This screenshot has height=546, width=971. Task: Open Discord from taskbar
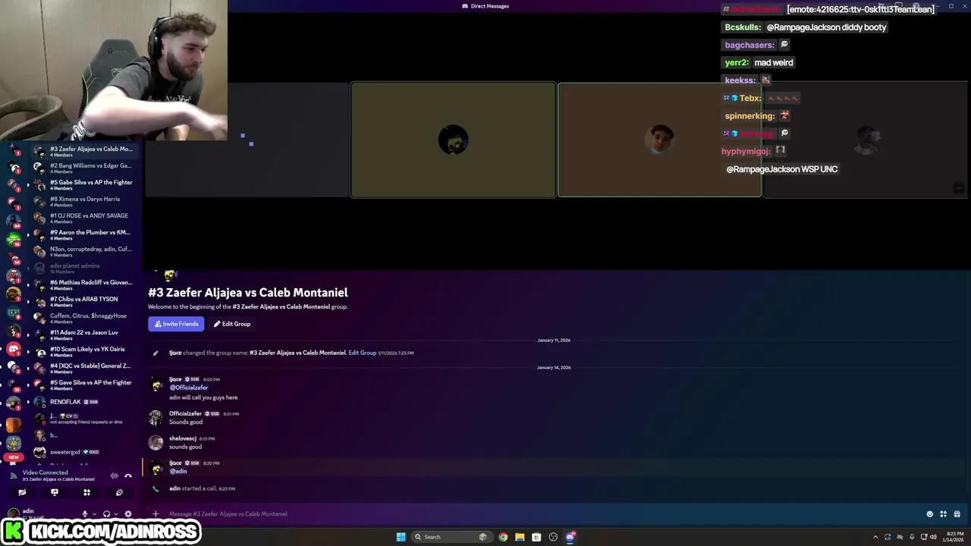[x=570, y=537]
